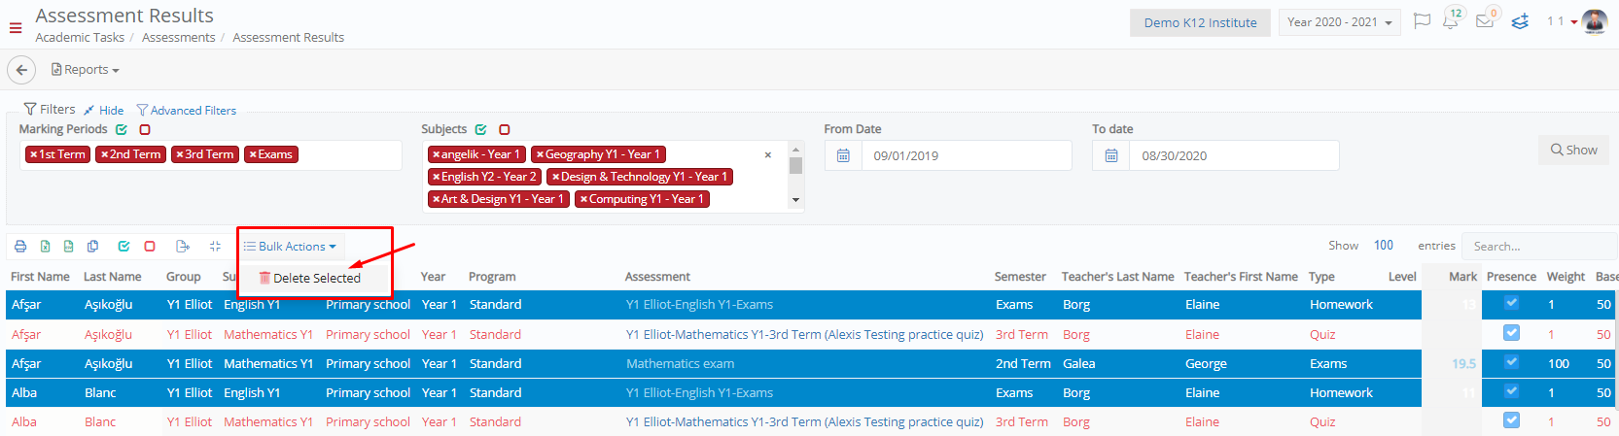The image size is (1619, 436).
Task: Click the copy table icon
Action: 93,247
